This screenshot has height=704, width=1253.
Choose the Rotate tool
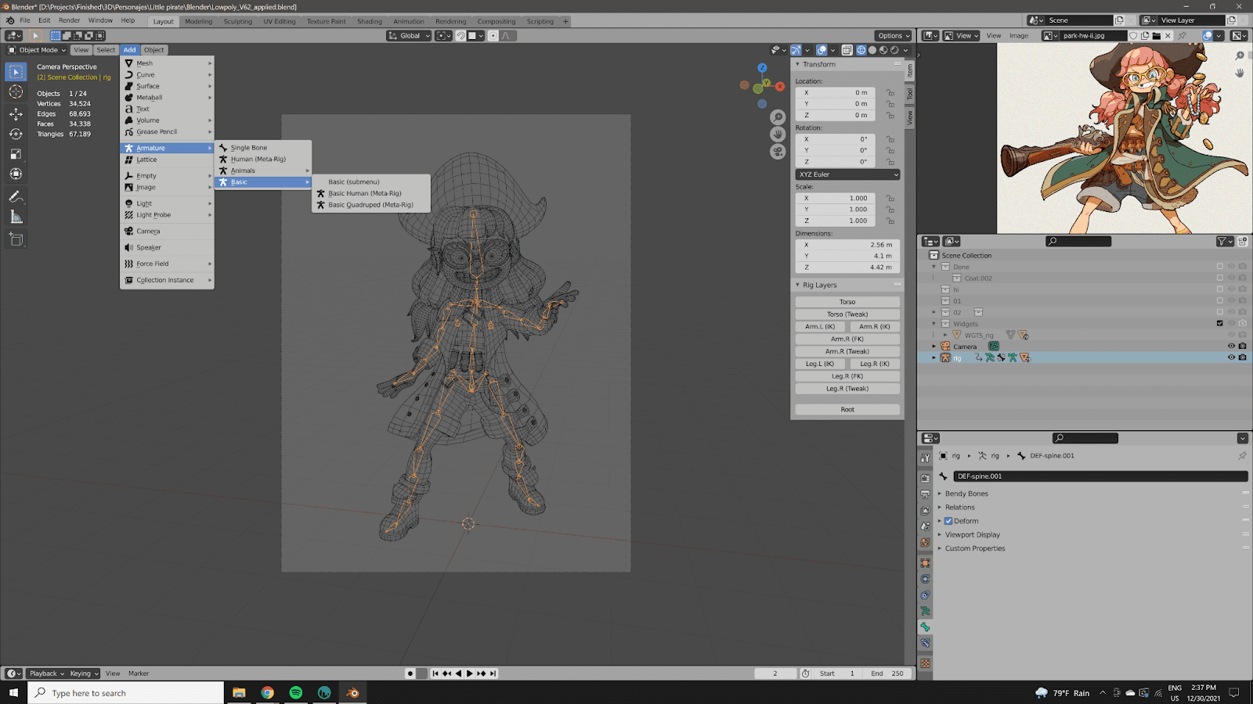coord(16,134)
